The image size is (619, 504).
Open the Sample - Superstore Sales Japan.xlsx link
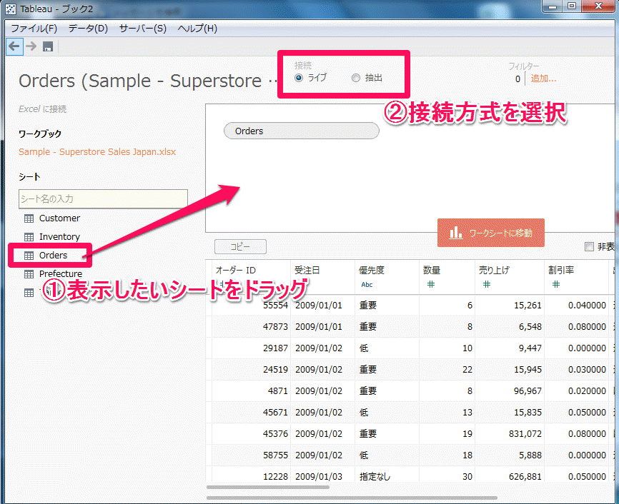(x=97, y=152)
